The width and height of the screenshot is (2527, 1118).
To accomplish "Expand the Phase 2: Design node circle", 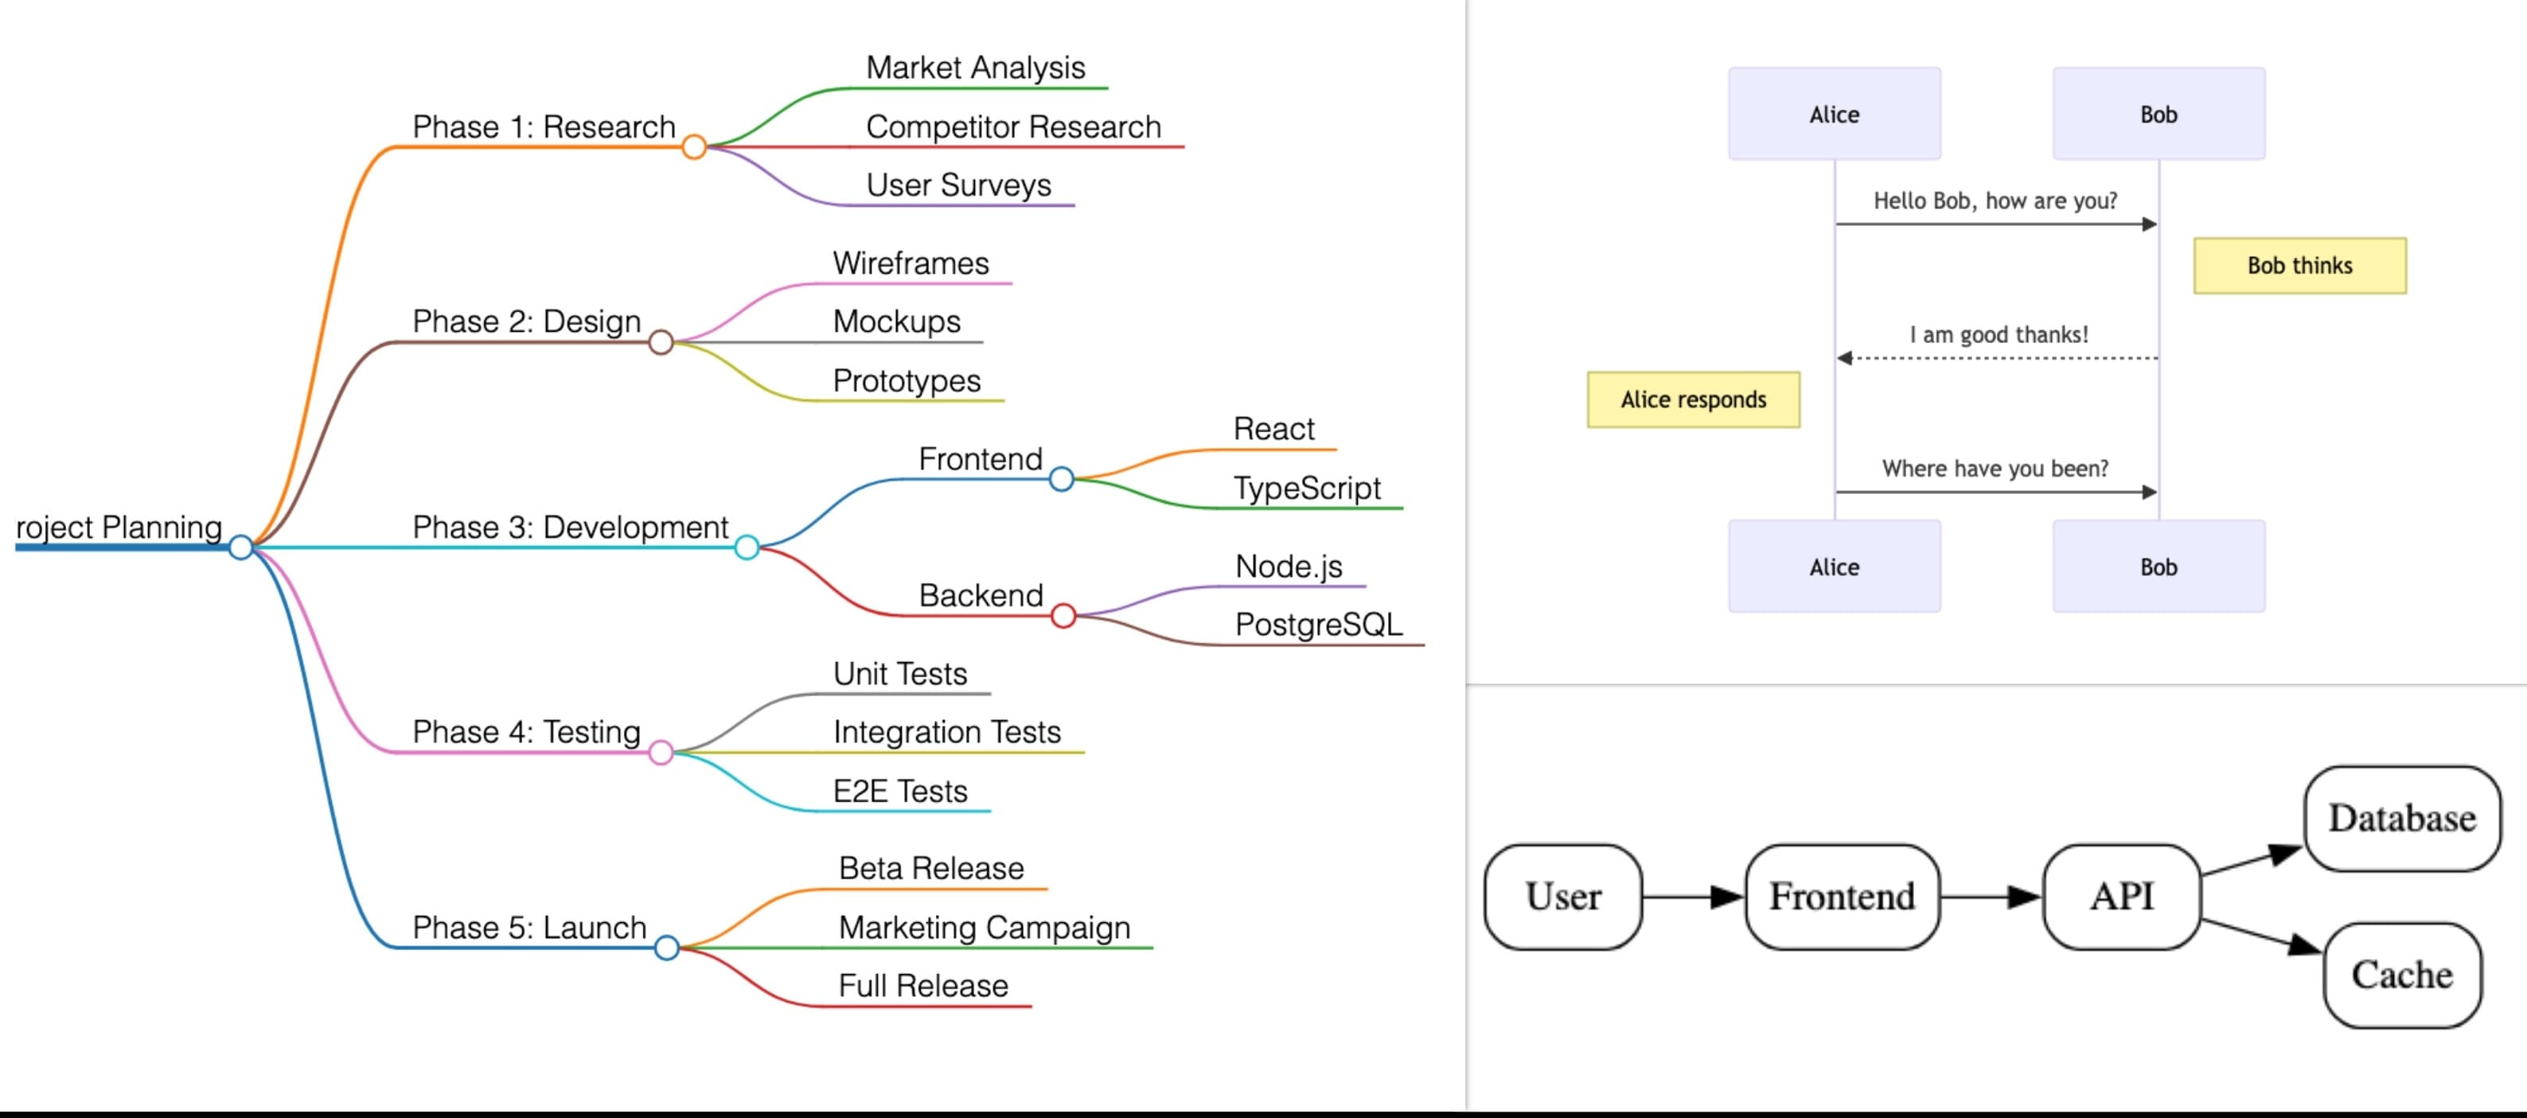I will click(x=661, y=343).
